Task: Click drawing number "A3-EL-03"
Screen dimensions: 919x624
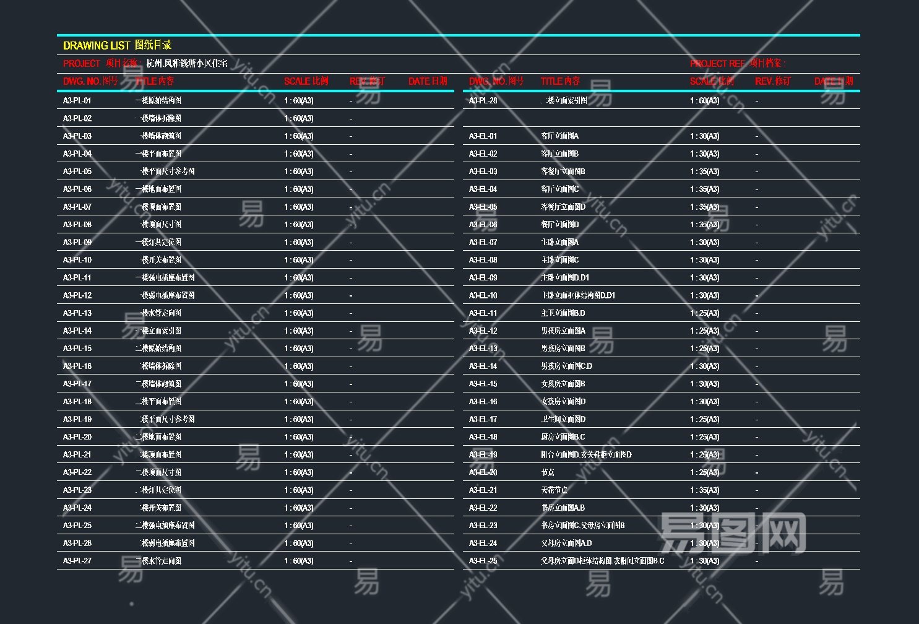Action: pyautogui.click(x=483, y=171)
